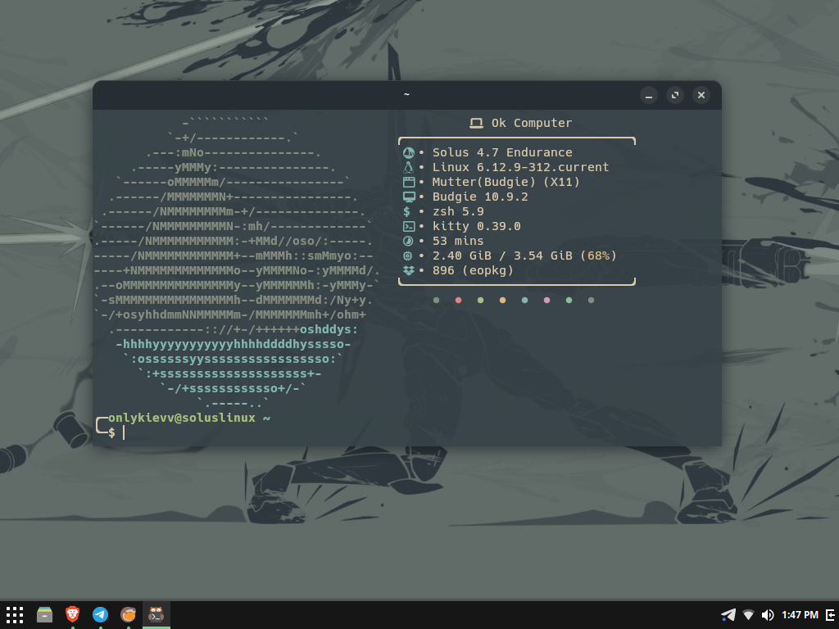This screenshot has height=629, width=839.
Task: Click the yellow color dot in terminal
Action: [502, 300]
